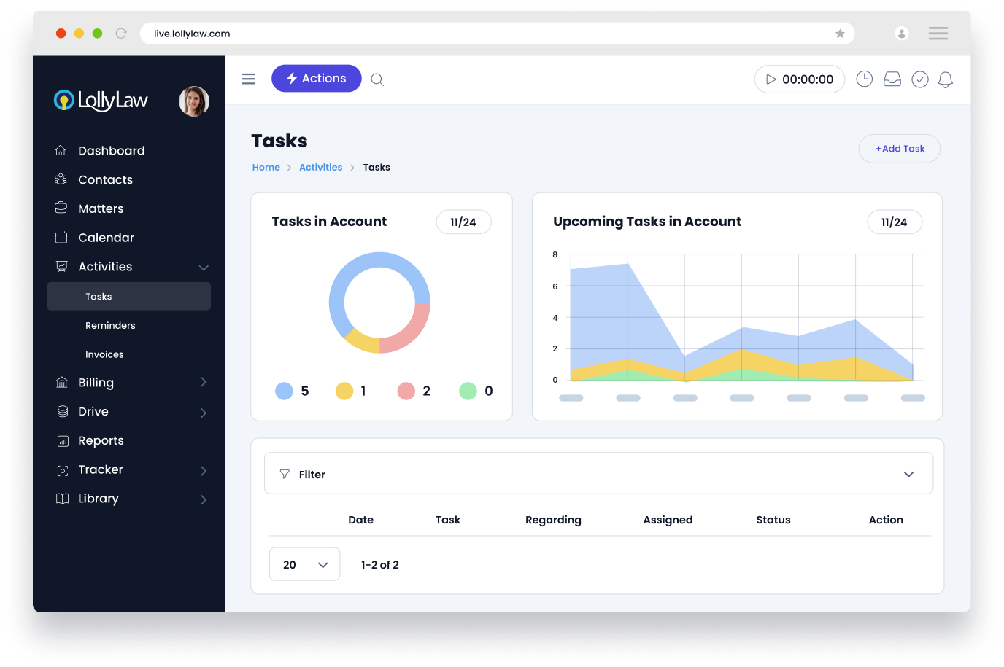Open the rows-per-page 20 dropdown
1004x667 pixels.
(304, 564)
